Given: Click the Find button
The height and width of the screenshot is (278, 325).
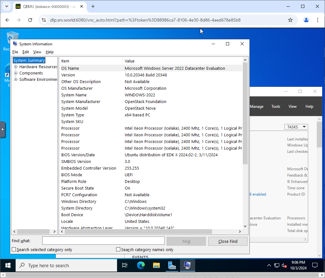Looking at the screenshot, I should pos(186,241).
